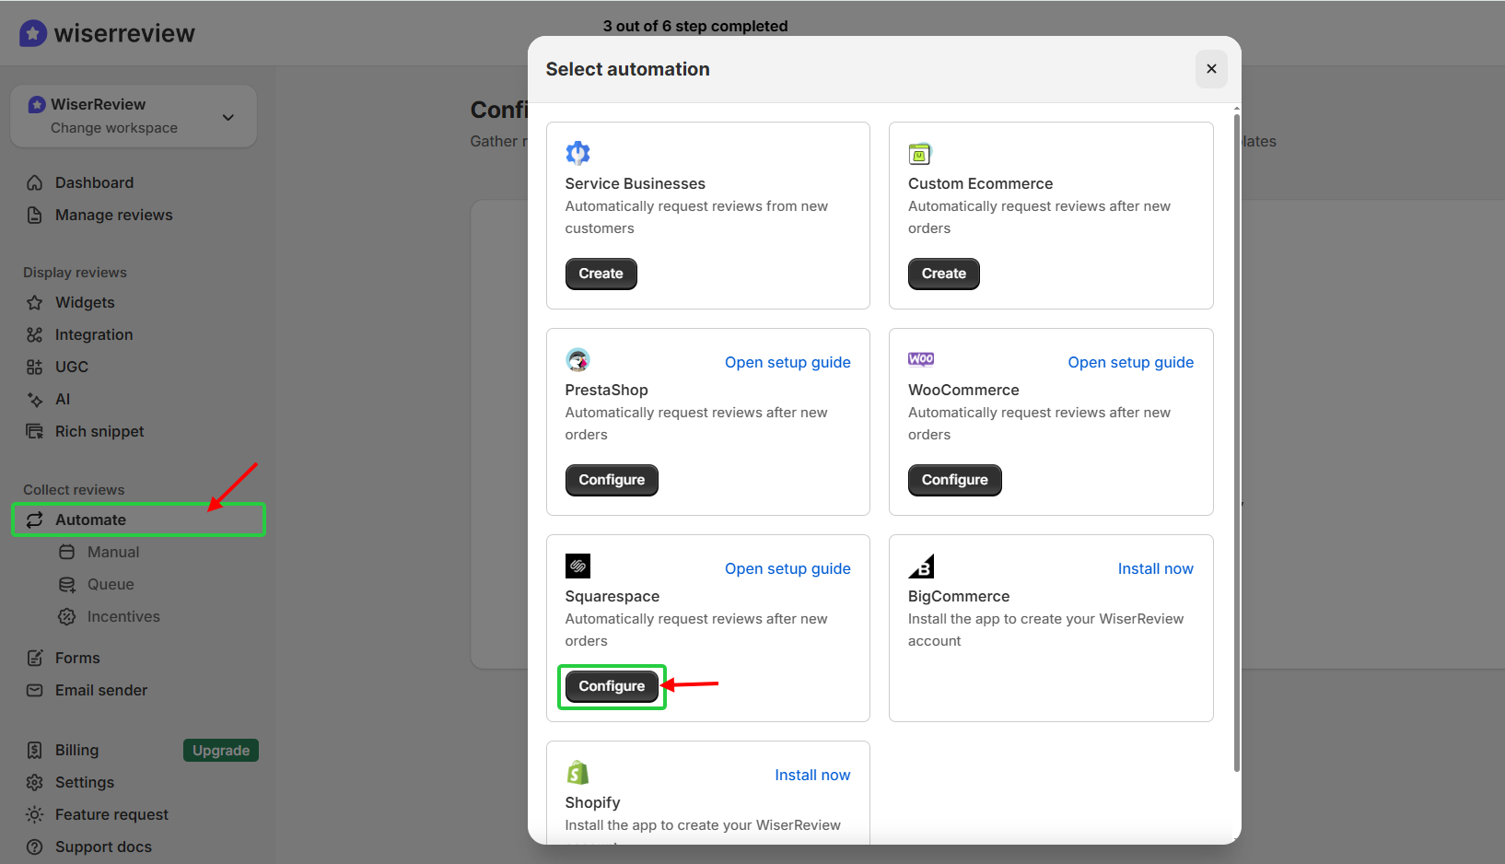The image size is (1505, 864).
Task: Open the Rich snippet settings
Action: tap(99, 431)
